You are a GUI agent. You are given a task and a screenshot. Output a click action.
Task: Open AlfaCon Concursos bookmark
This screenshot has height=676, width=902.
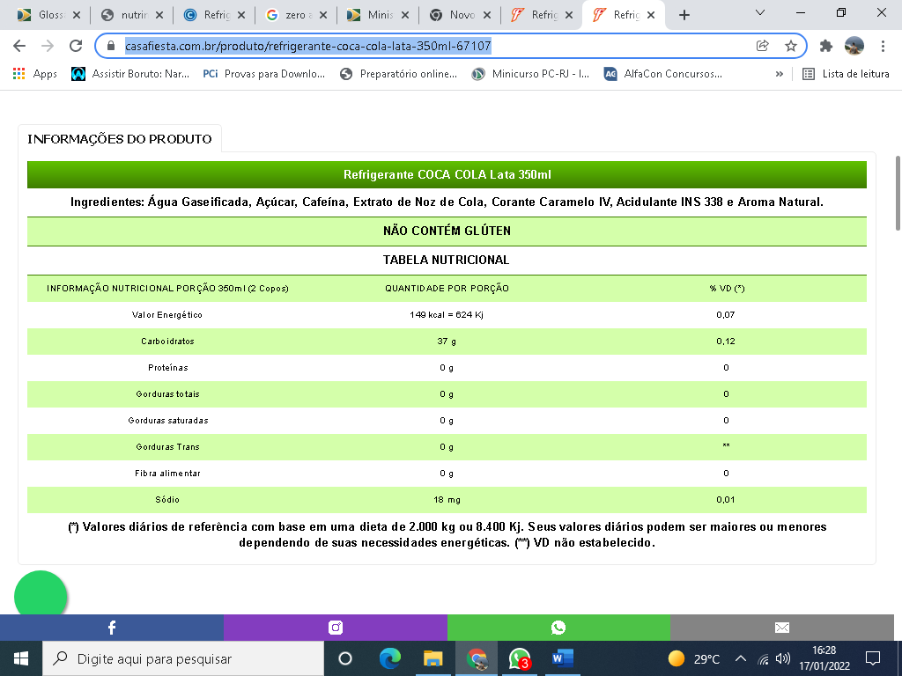coord(662,74)
